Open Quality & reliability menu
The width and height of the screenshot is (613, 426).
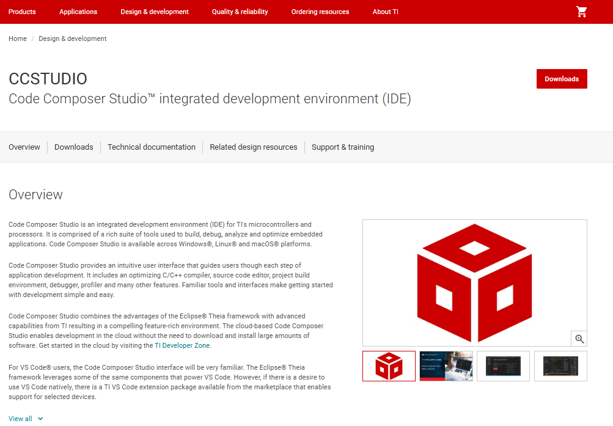click(x=240, y=12)
